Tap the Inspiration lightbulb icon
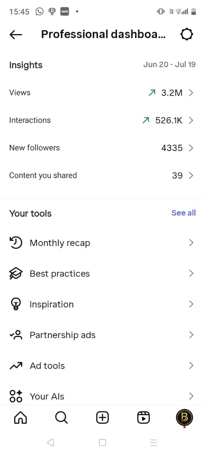This screenshot has width=205, height=455. pyautogui.click(x=16, y=304)
